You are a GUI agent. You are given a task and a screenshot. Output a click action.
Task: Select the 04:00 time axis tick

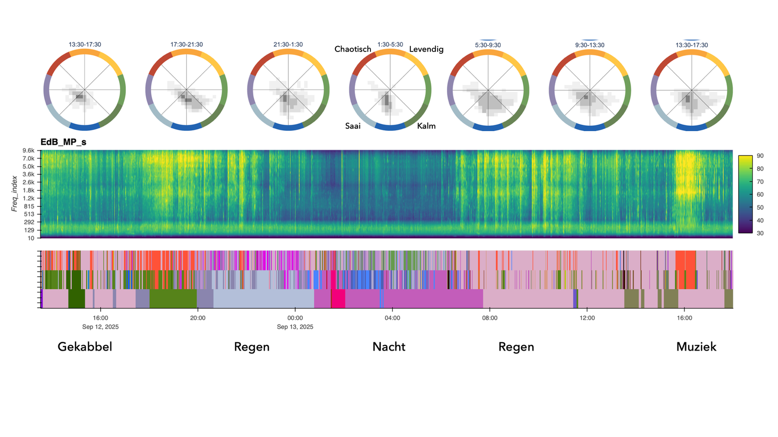[392, 318]
